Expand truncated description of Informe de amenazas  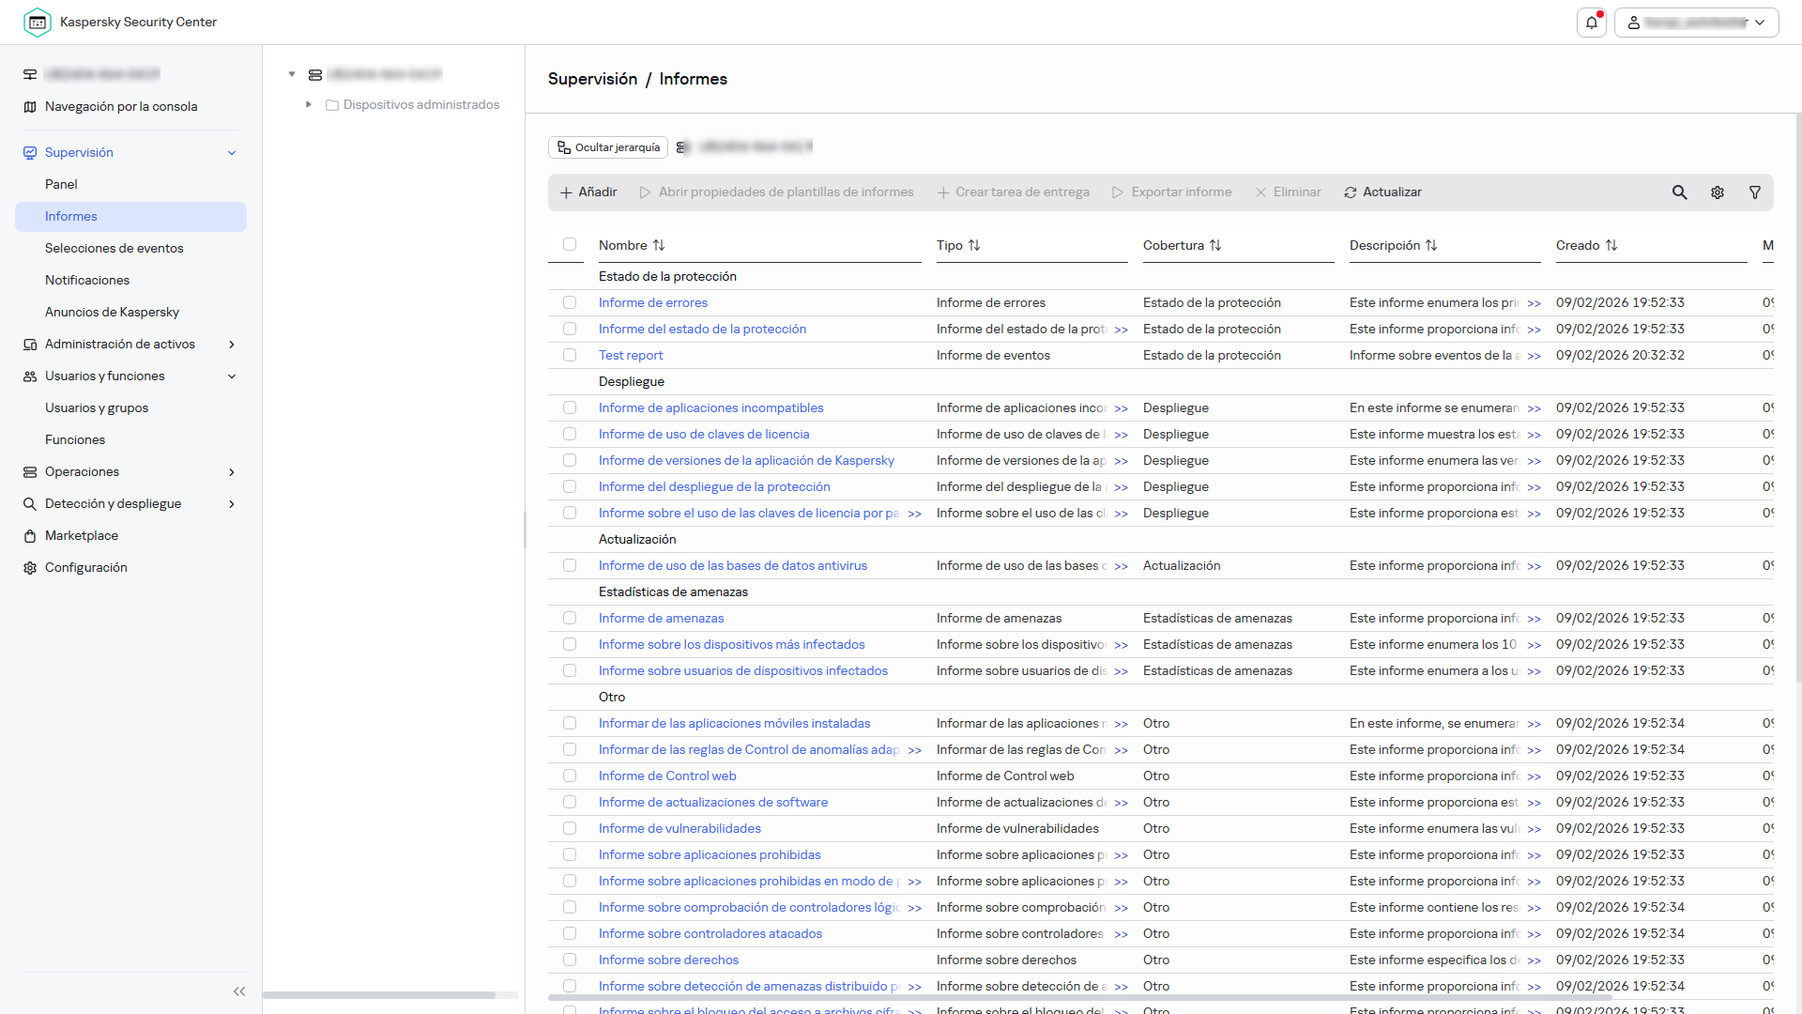(x=1534, y=619)
